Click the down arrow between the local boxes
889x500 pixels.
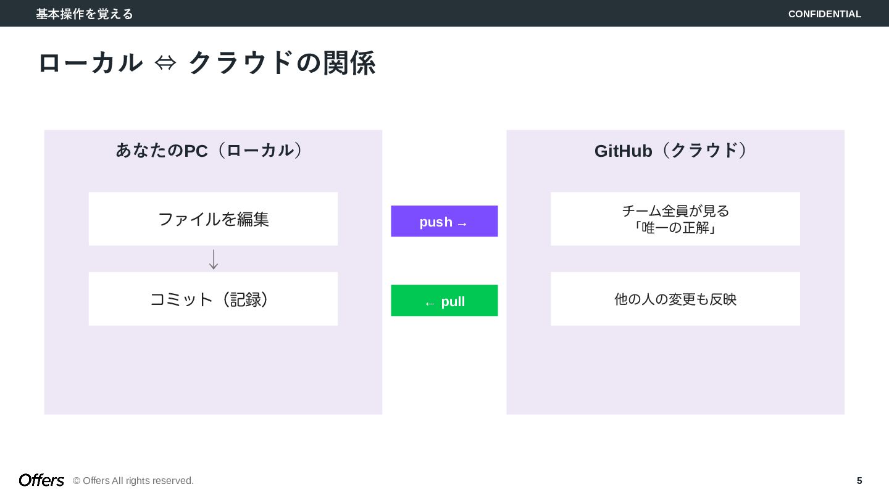[214, 259]
